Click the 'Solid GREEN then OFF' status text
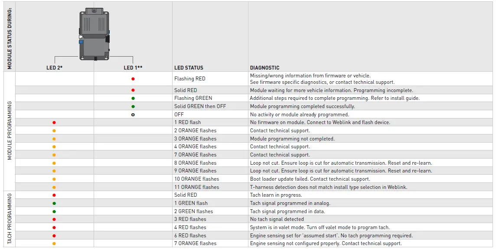 (x=200, y=106)
